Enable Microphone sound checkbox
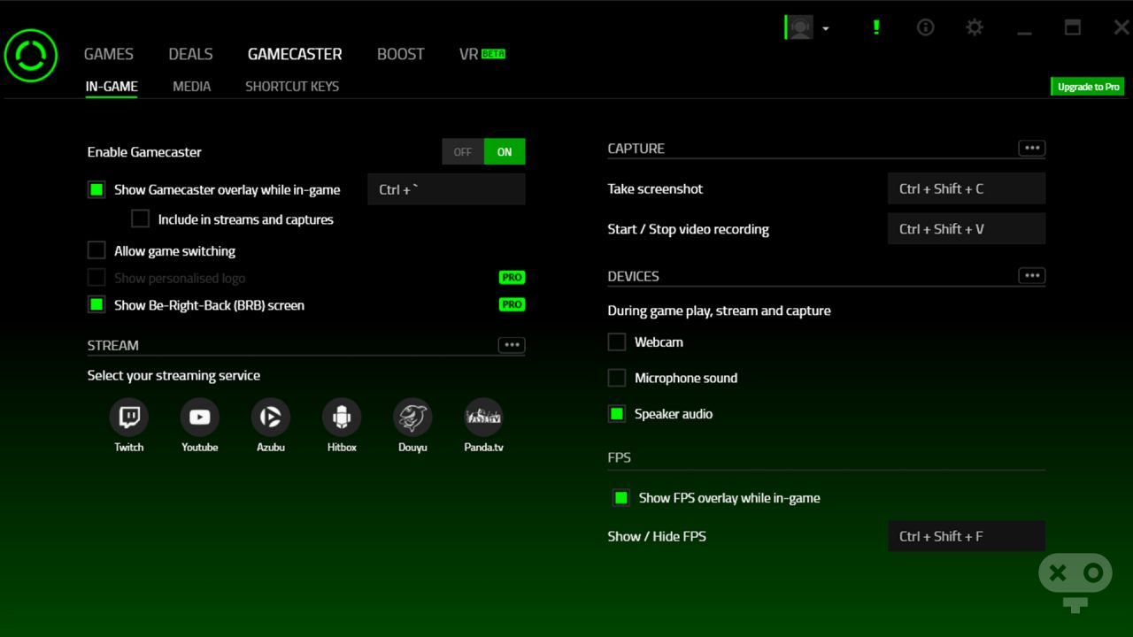The image size is (1133, 637). pyautogui.click(x=617, y=378)
